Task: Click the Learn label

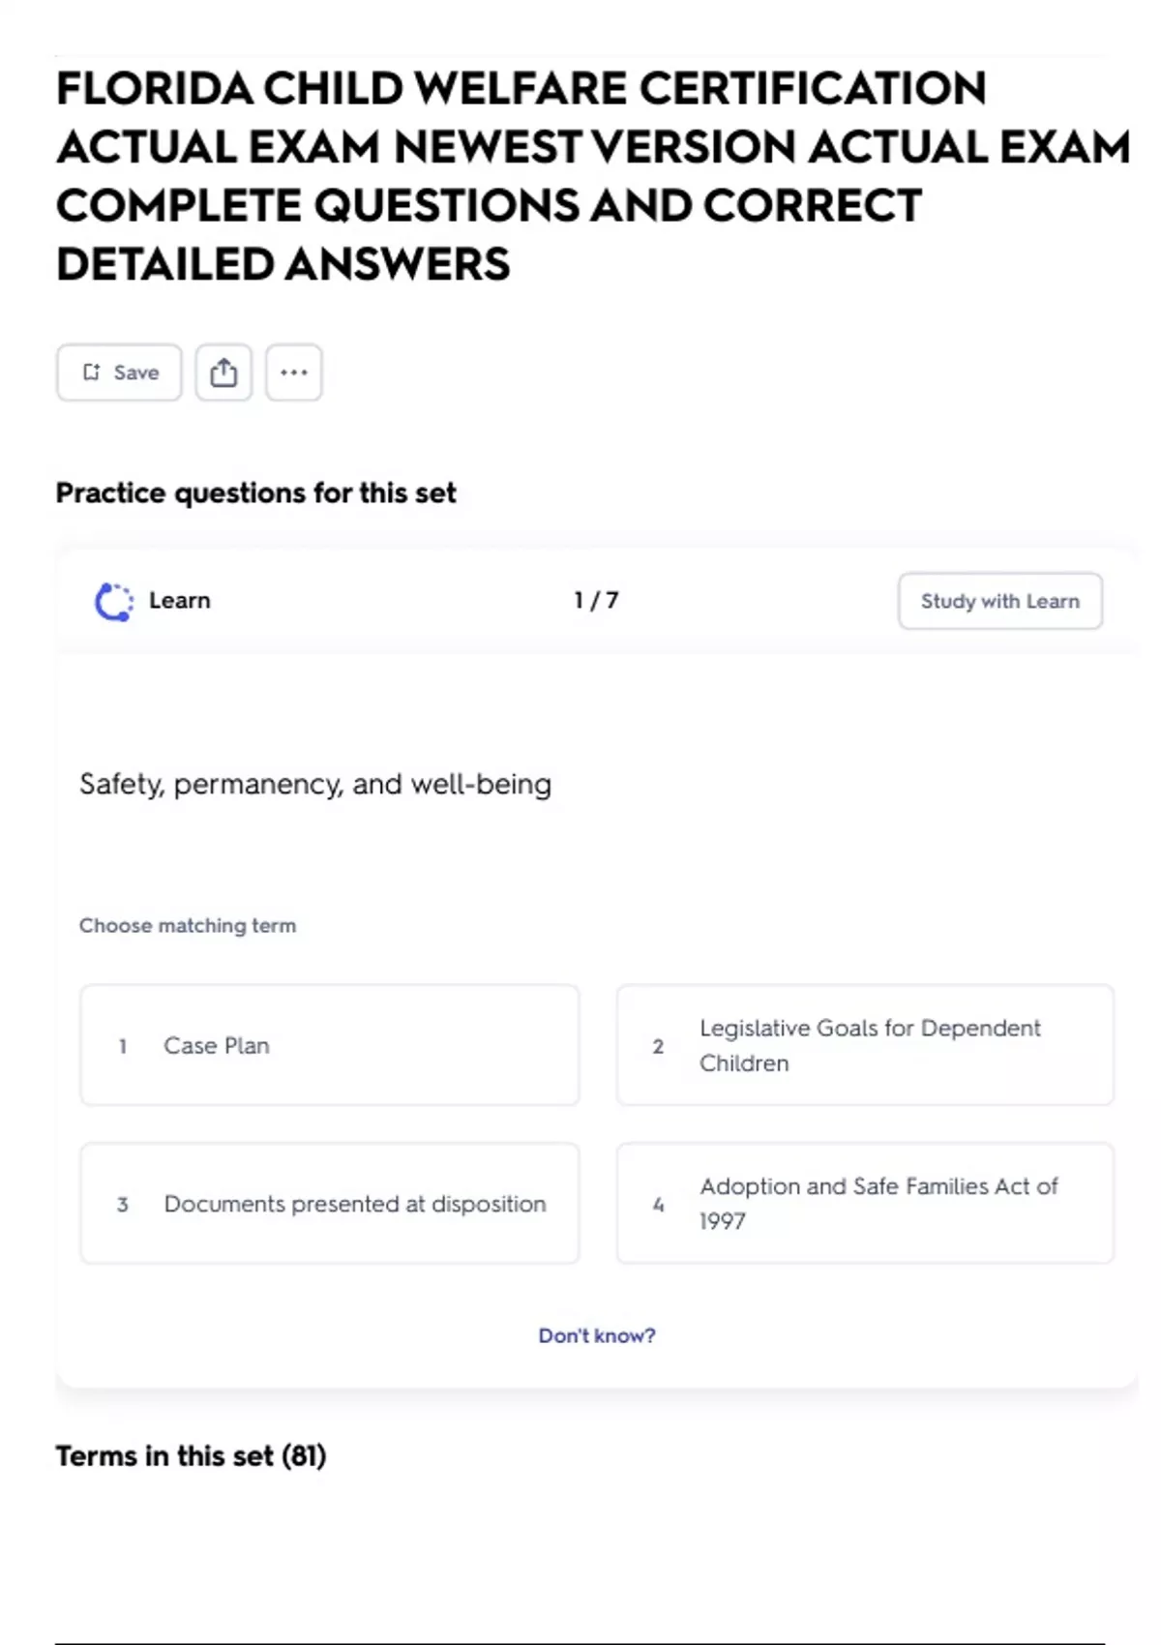Action: point(180,601)
